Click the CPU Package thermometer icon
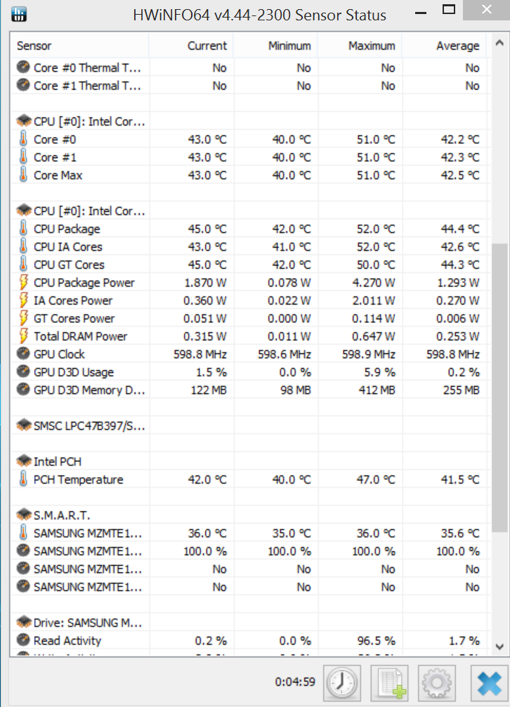Screen dimensions: 510x707 tap(23, 229)
